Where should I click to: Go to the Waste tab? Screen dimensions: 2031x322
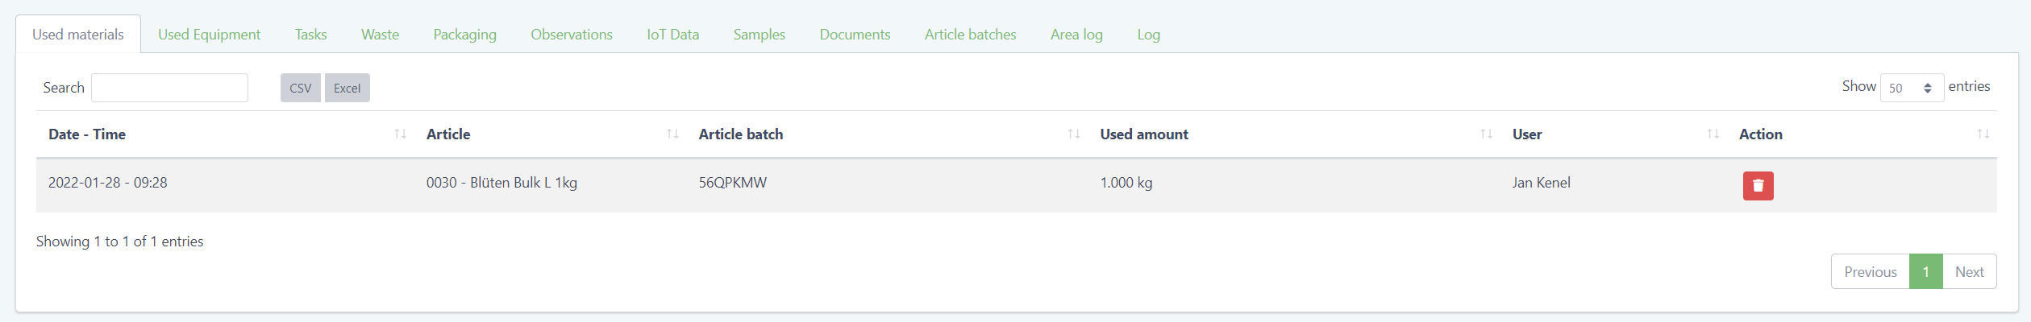click(380, 35)
